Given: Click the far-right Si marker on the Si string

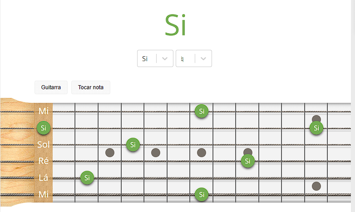Looking at the screenshot, I should click(316, 128).
